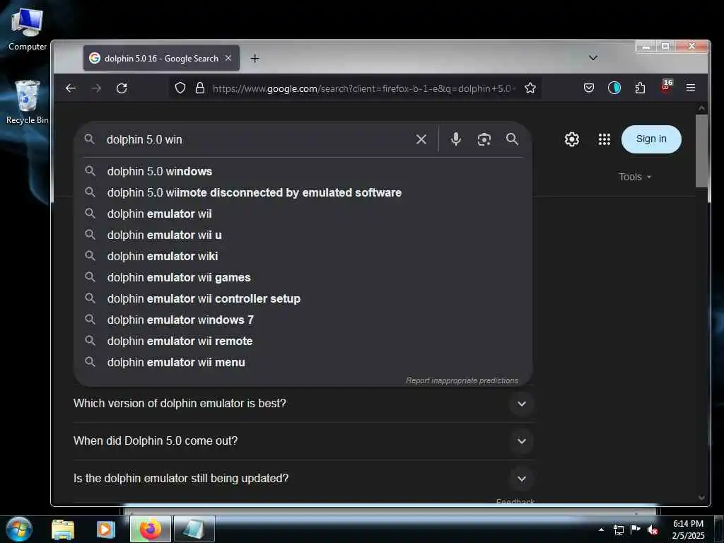
Task: Pick 'dolphin emulator wii controller setup' suggestion
Action: click(x=303, y=299)
